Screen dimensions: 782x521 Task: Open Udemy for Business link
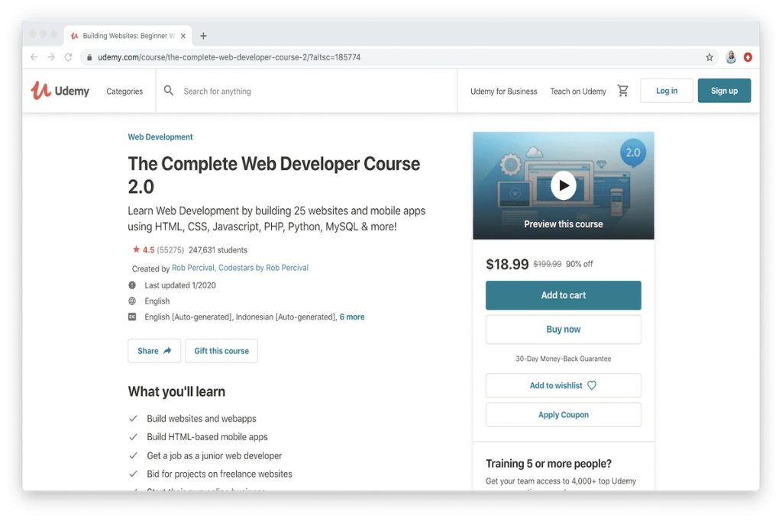click(504, 91)
